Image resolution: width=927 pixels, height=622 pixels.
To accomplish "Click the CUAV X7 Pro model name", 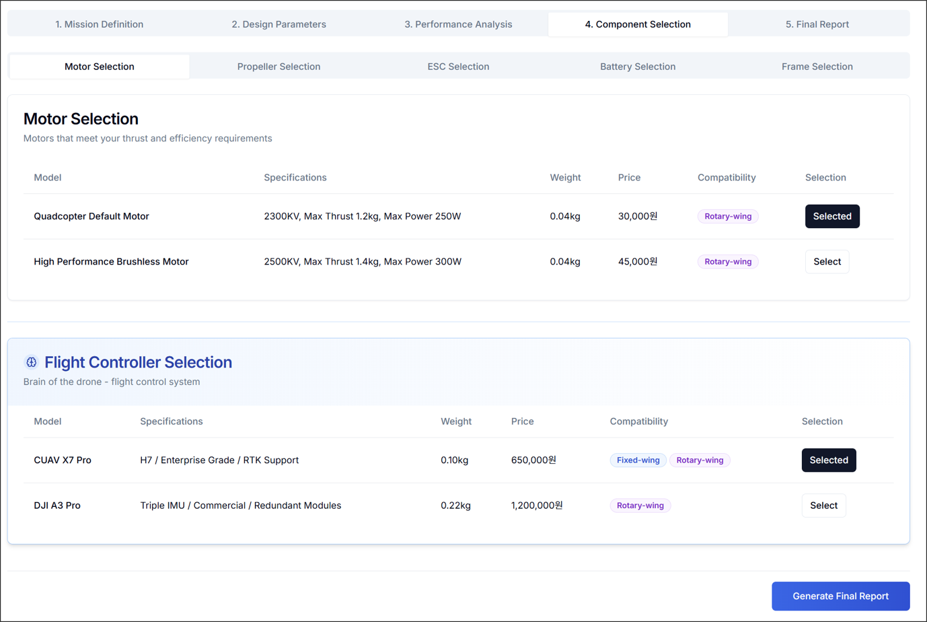I will (63, 460).
